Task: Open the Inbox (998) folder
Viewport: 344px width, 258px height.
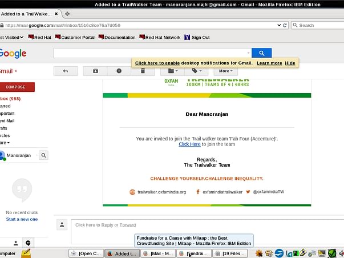Action: click(10, 99)
